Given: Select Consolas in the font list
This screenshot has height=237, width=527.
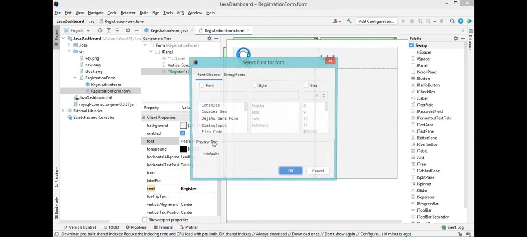Looking at the screenshot, I should click(210, 105).
